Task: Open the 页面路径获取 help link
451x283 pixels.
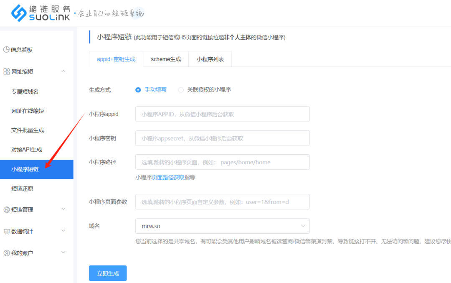Action: [x=168, y=177]
